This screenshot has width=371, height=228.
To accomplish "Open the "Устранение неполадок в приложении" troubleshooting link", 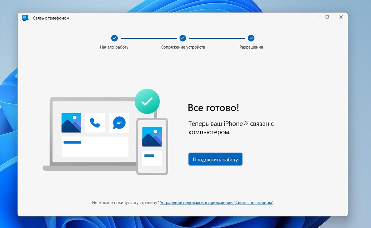I will tap(216, 203).
